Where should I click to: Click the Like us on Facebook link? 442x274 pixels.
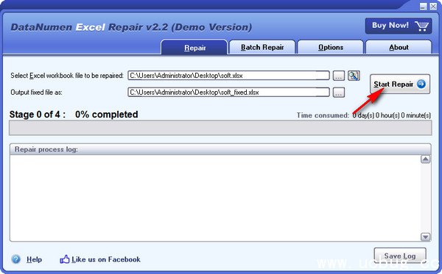(x=105, y=259)
